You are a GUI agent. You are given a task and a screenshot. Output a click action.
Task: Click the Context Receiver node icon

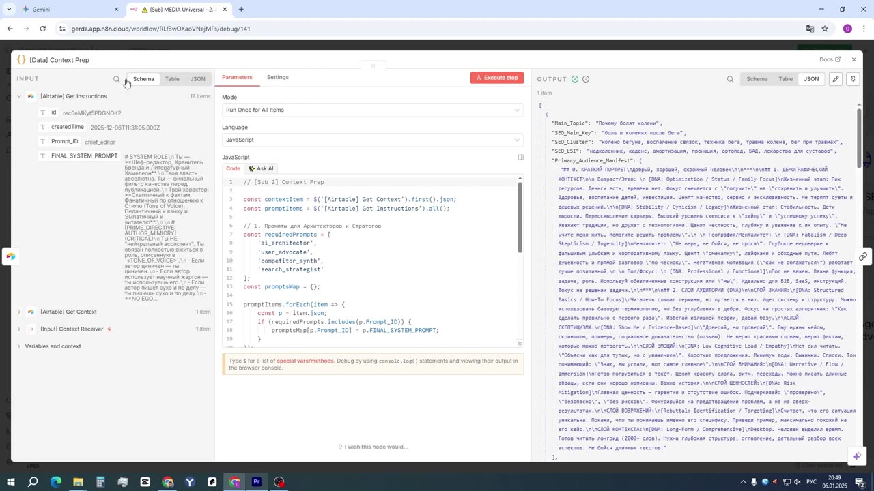(31, 329)
